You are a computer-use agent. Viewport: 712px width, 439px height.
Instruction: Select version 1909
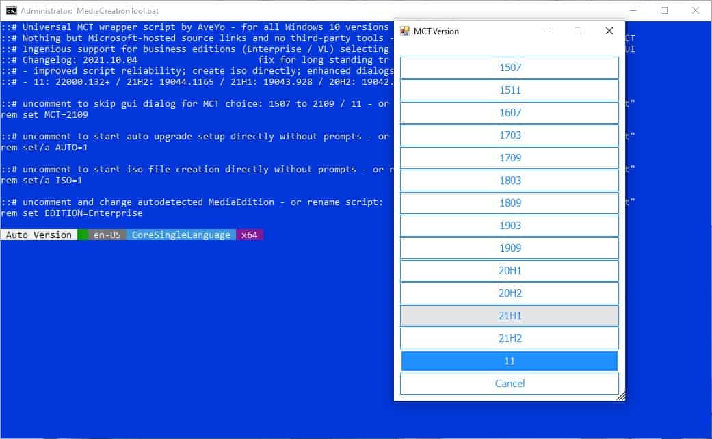509,248
